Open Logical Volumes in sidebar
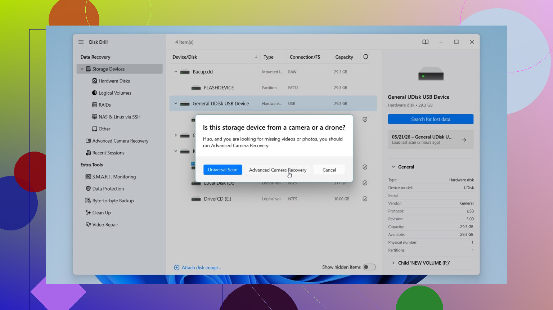 pos(115,93)
